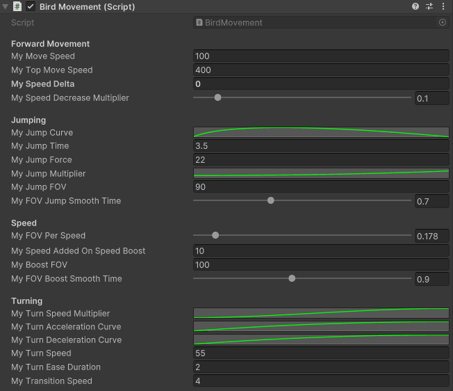Click the My Jump Multiplier label
This screenshot has height=391, width=453.
click(x=49, y=173)
